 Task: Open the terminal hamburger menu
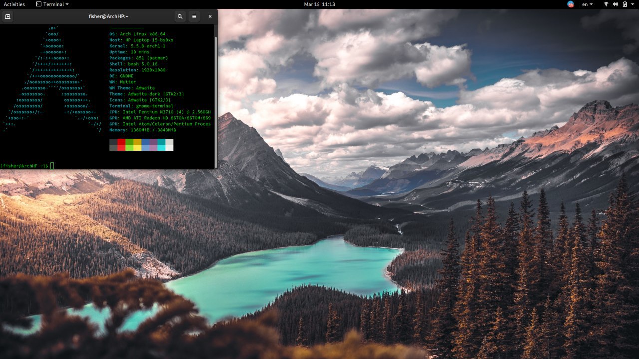click(194, 16)
